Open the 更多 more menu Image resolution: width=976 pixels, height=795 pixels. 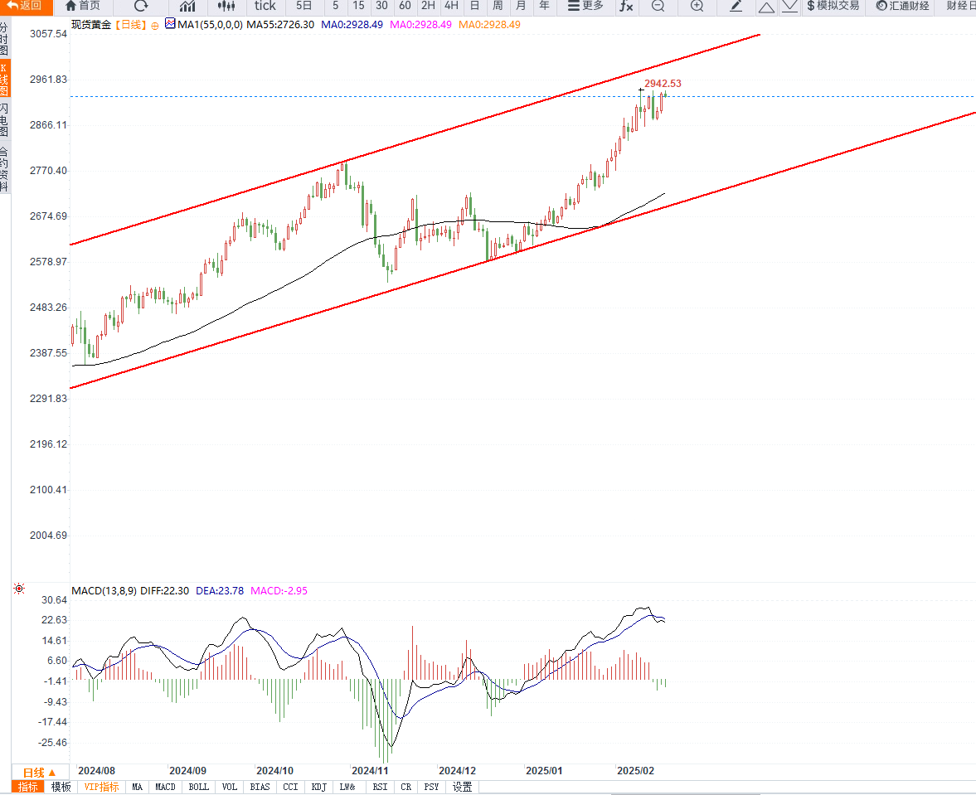pyautogui.click(x=585, y=7)
